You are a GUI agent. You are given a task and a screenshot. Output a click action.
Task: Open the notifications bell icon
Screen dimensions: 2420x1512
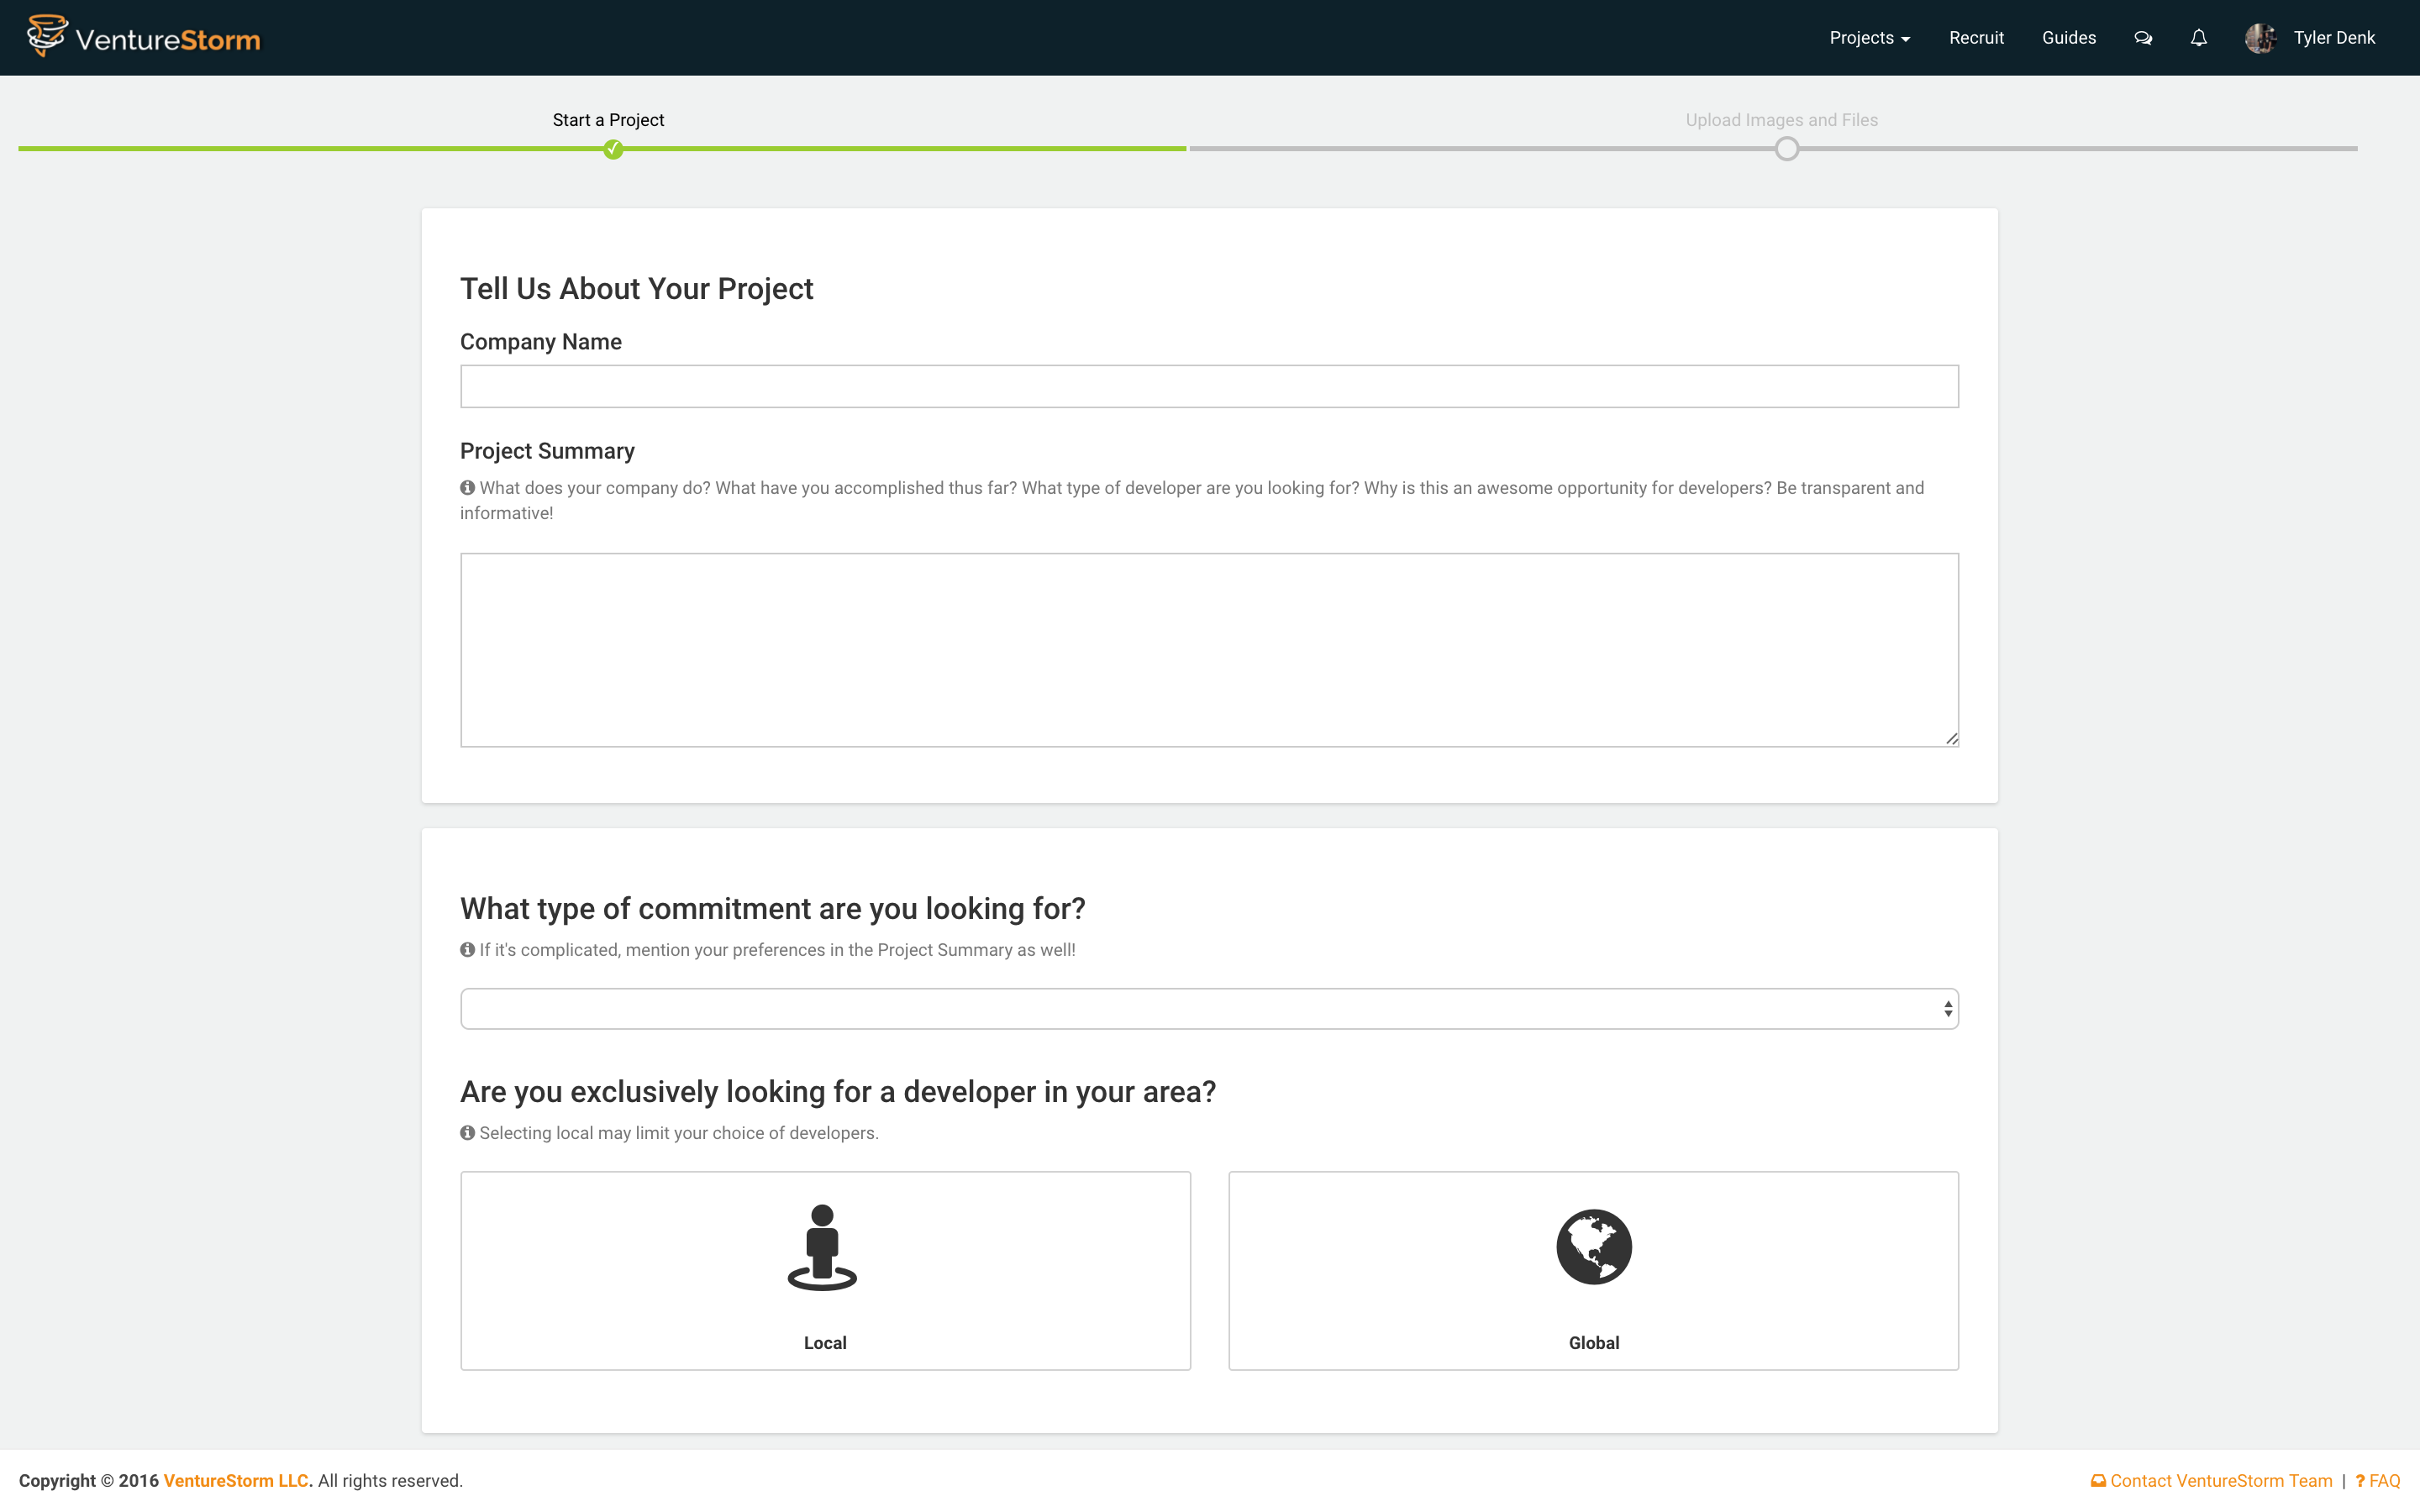[2198, 38]
